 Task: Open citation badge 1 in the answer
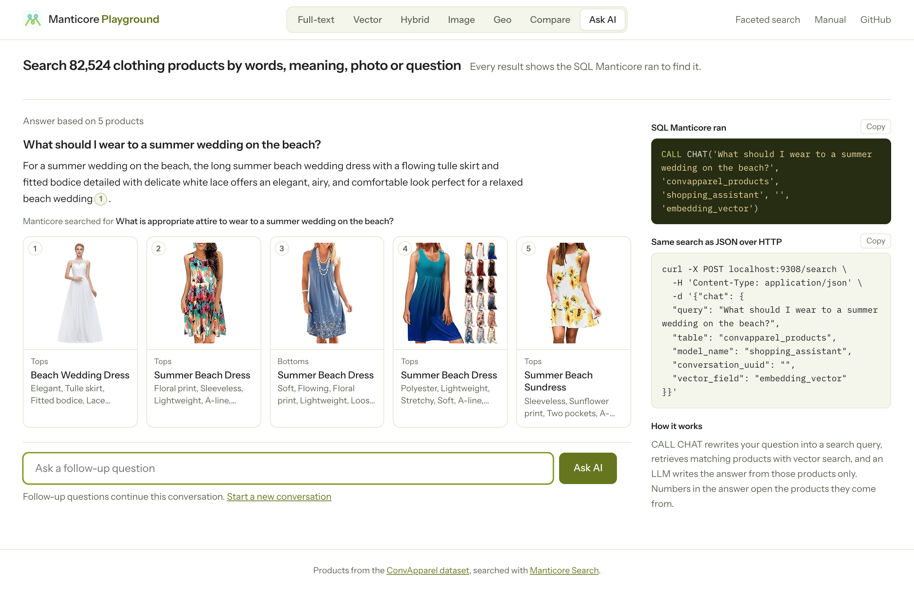[101, 199]
